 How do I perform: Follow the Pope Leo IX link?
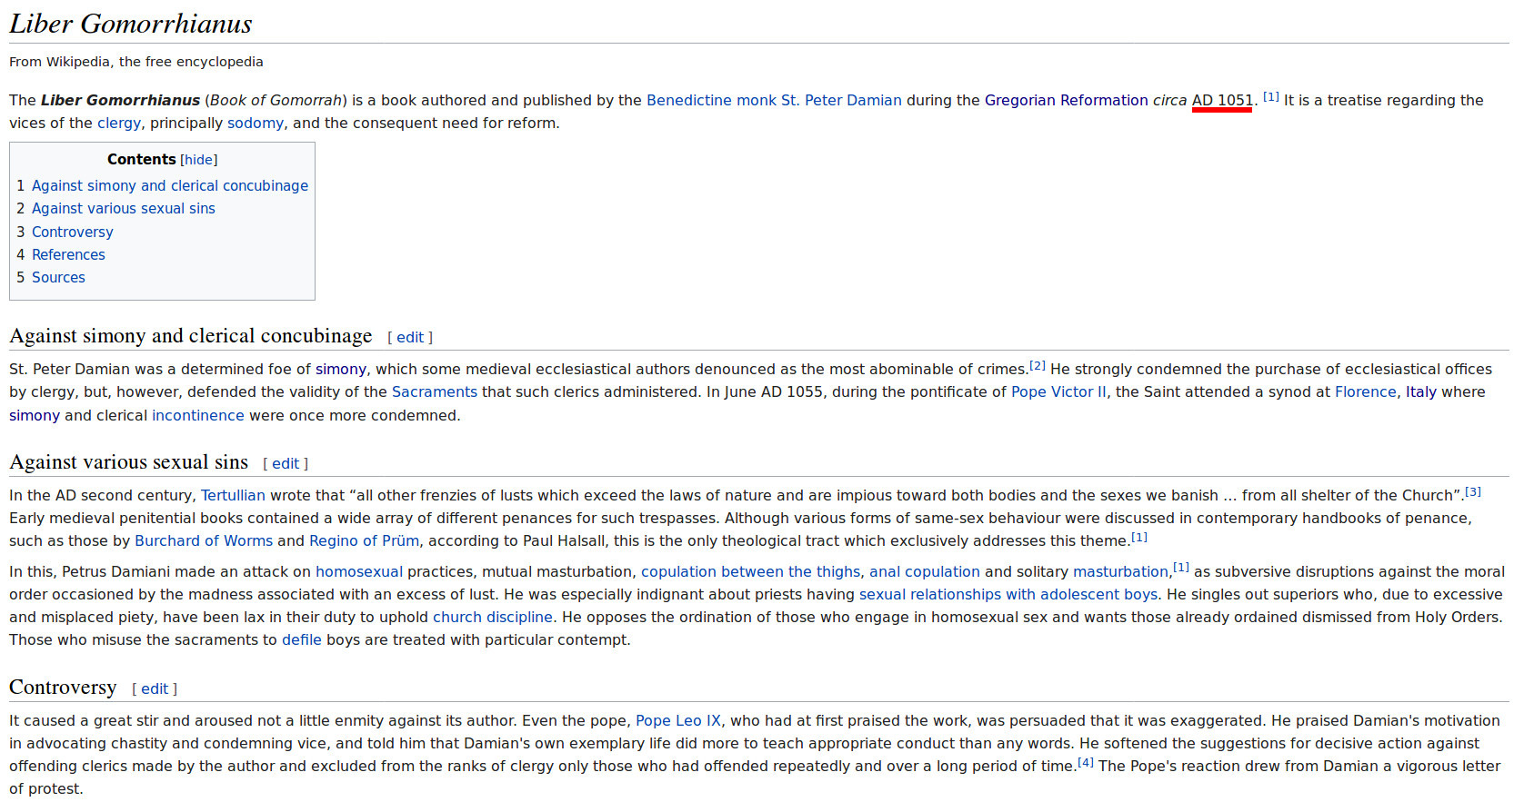677,720
